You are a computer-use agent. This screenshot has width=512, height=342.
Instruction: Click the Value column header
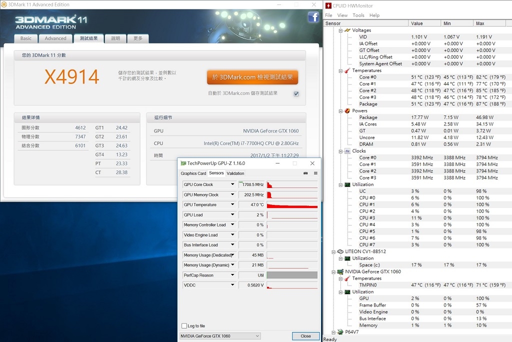point(424,23)
